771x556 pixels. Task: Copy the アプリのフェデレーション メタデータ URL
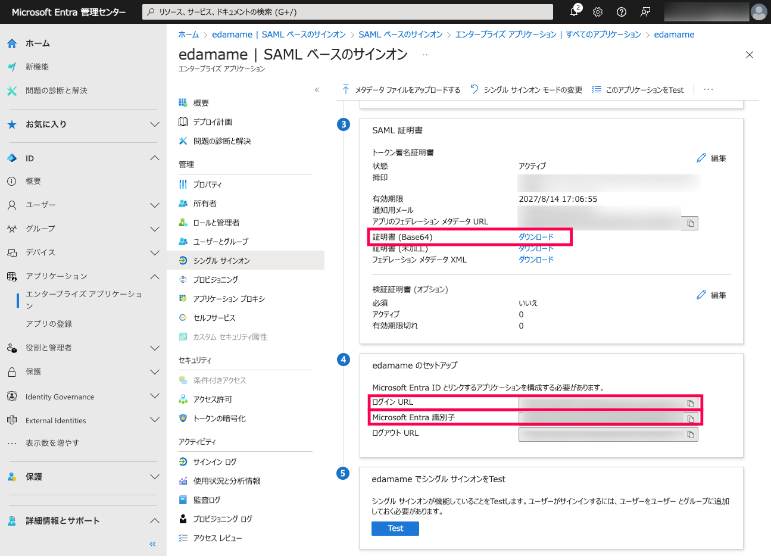pyautogui.click(x=691, y=223)
